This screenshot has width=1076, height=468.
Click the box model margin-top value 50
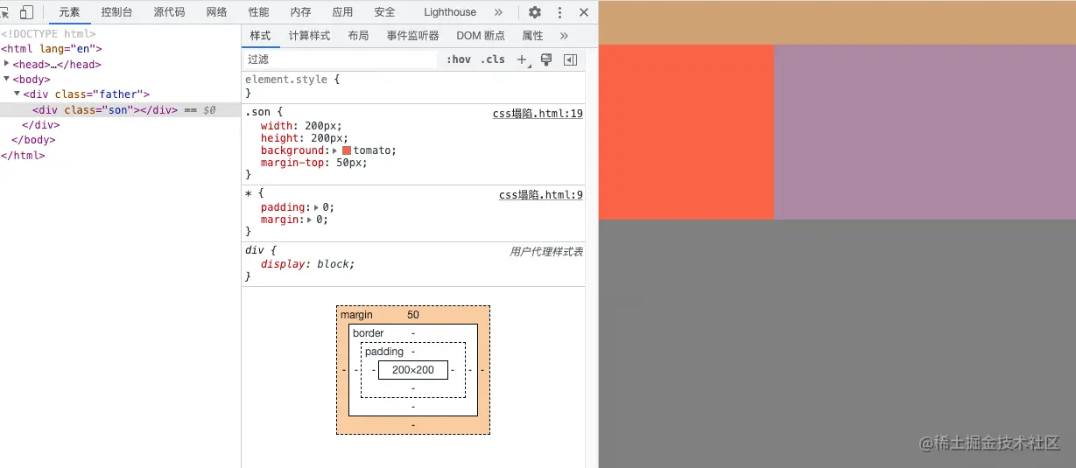tap(413, 315)
